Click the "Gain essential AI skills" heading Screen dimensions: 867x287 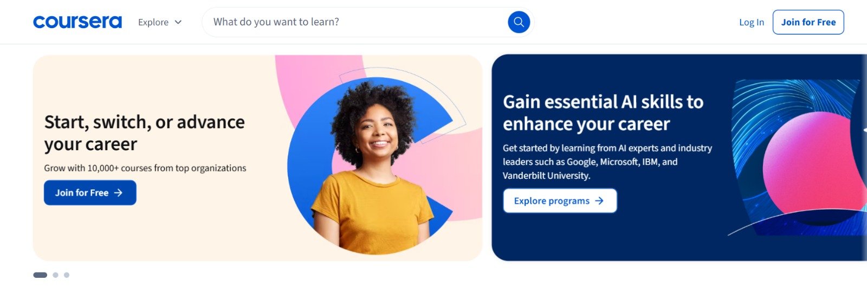[603, 112]
